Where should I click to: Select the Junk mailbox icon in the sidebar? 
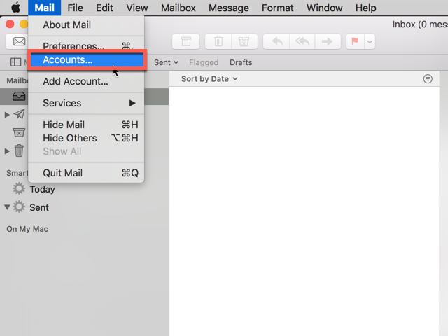(x=19, y=132)
